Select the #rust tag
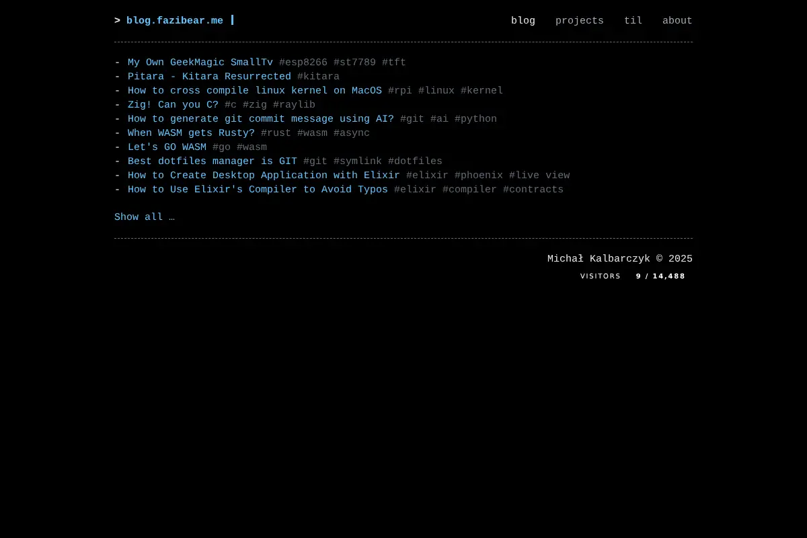The image size is (807, 538). [x=276, y=133]
